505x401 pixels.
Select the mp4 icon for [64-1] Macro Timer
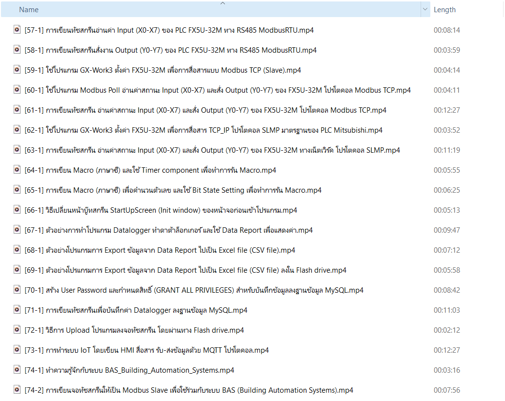(17, 170)
